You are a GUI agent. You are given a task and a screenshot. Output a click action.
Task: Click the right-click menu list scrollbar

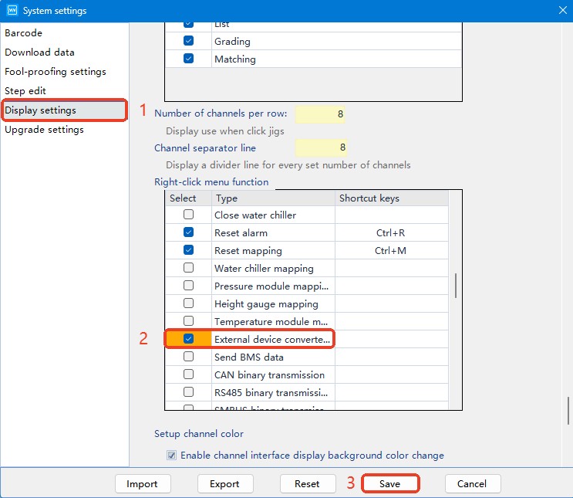click(x=455, y=286)
